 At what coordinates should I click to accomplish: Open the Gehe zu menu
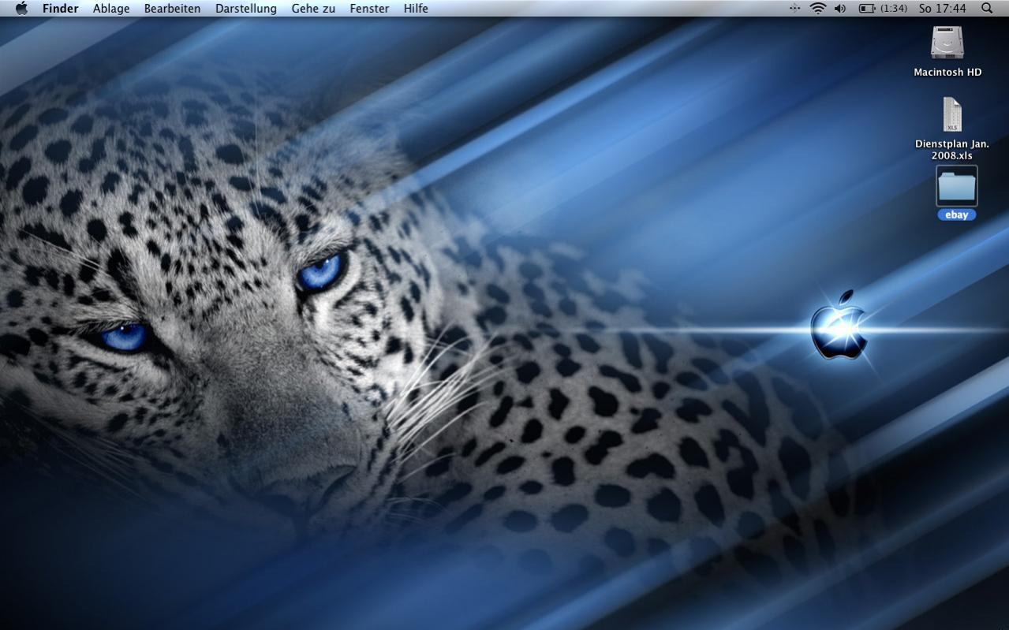[x=313, y=8]
